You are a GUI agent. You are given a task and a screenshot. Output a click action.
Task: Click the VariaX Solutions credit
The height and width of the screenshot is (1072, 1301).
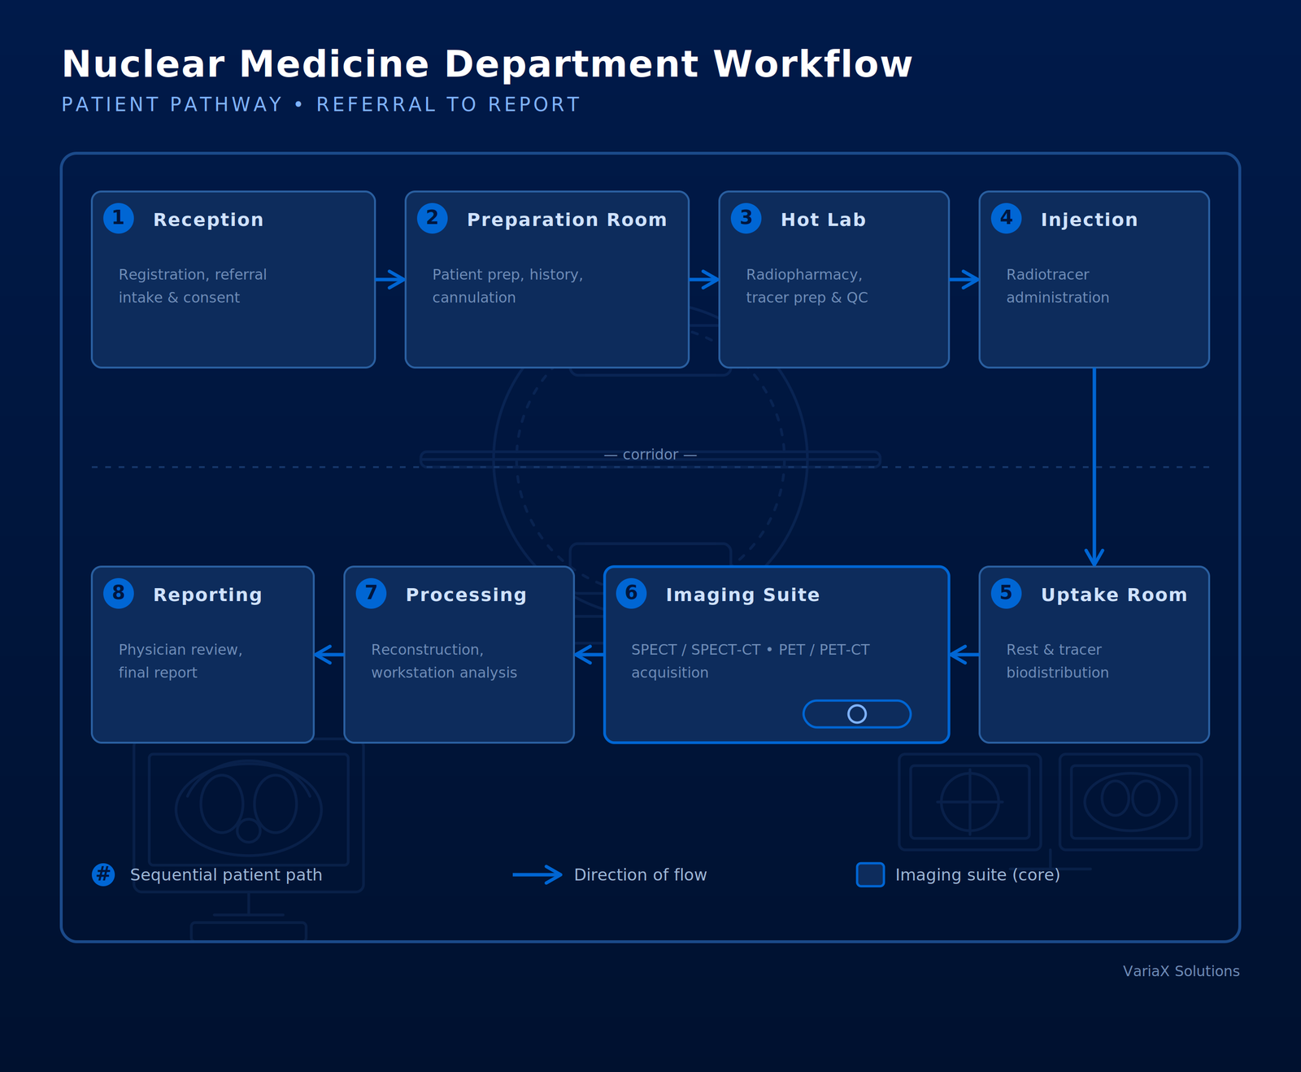pos(1181,971)
